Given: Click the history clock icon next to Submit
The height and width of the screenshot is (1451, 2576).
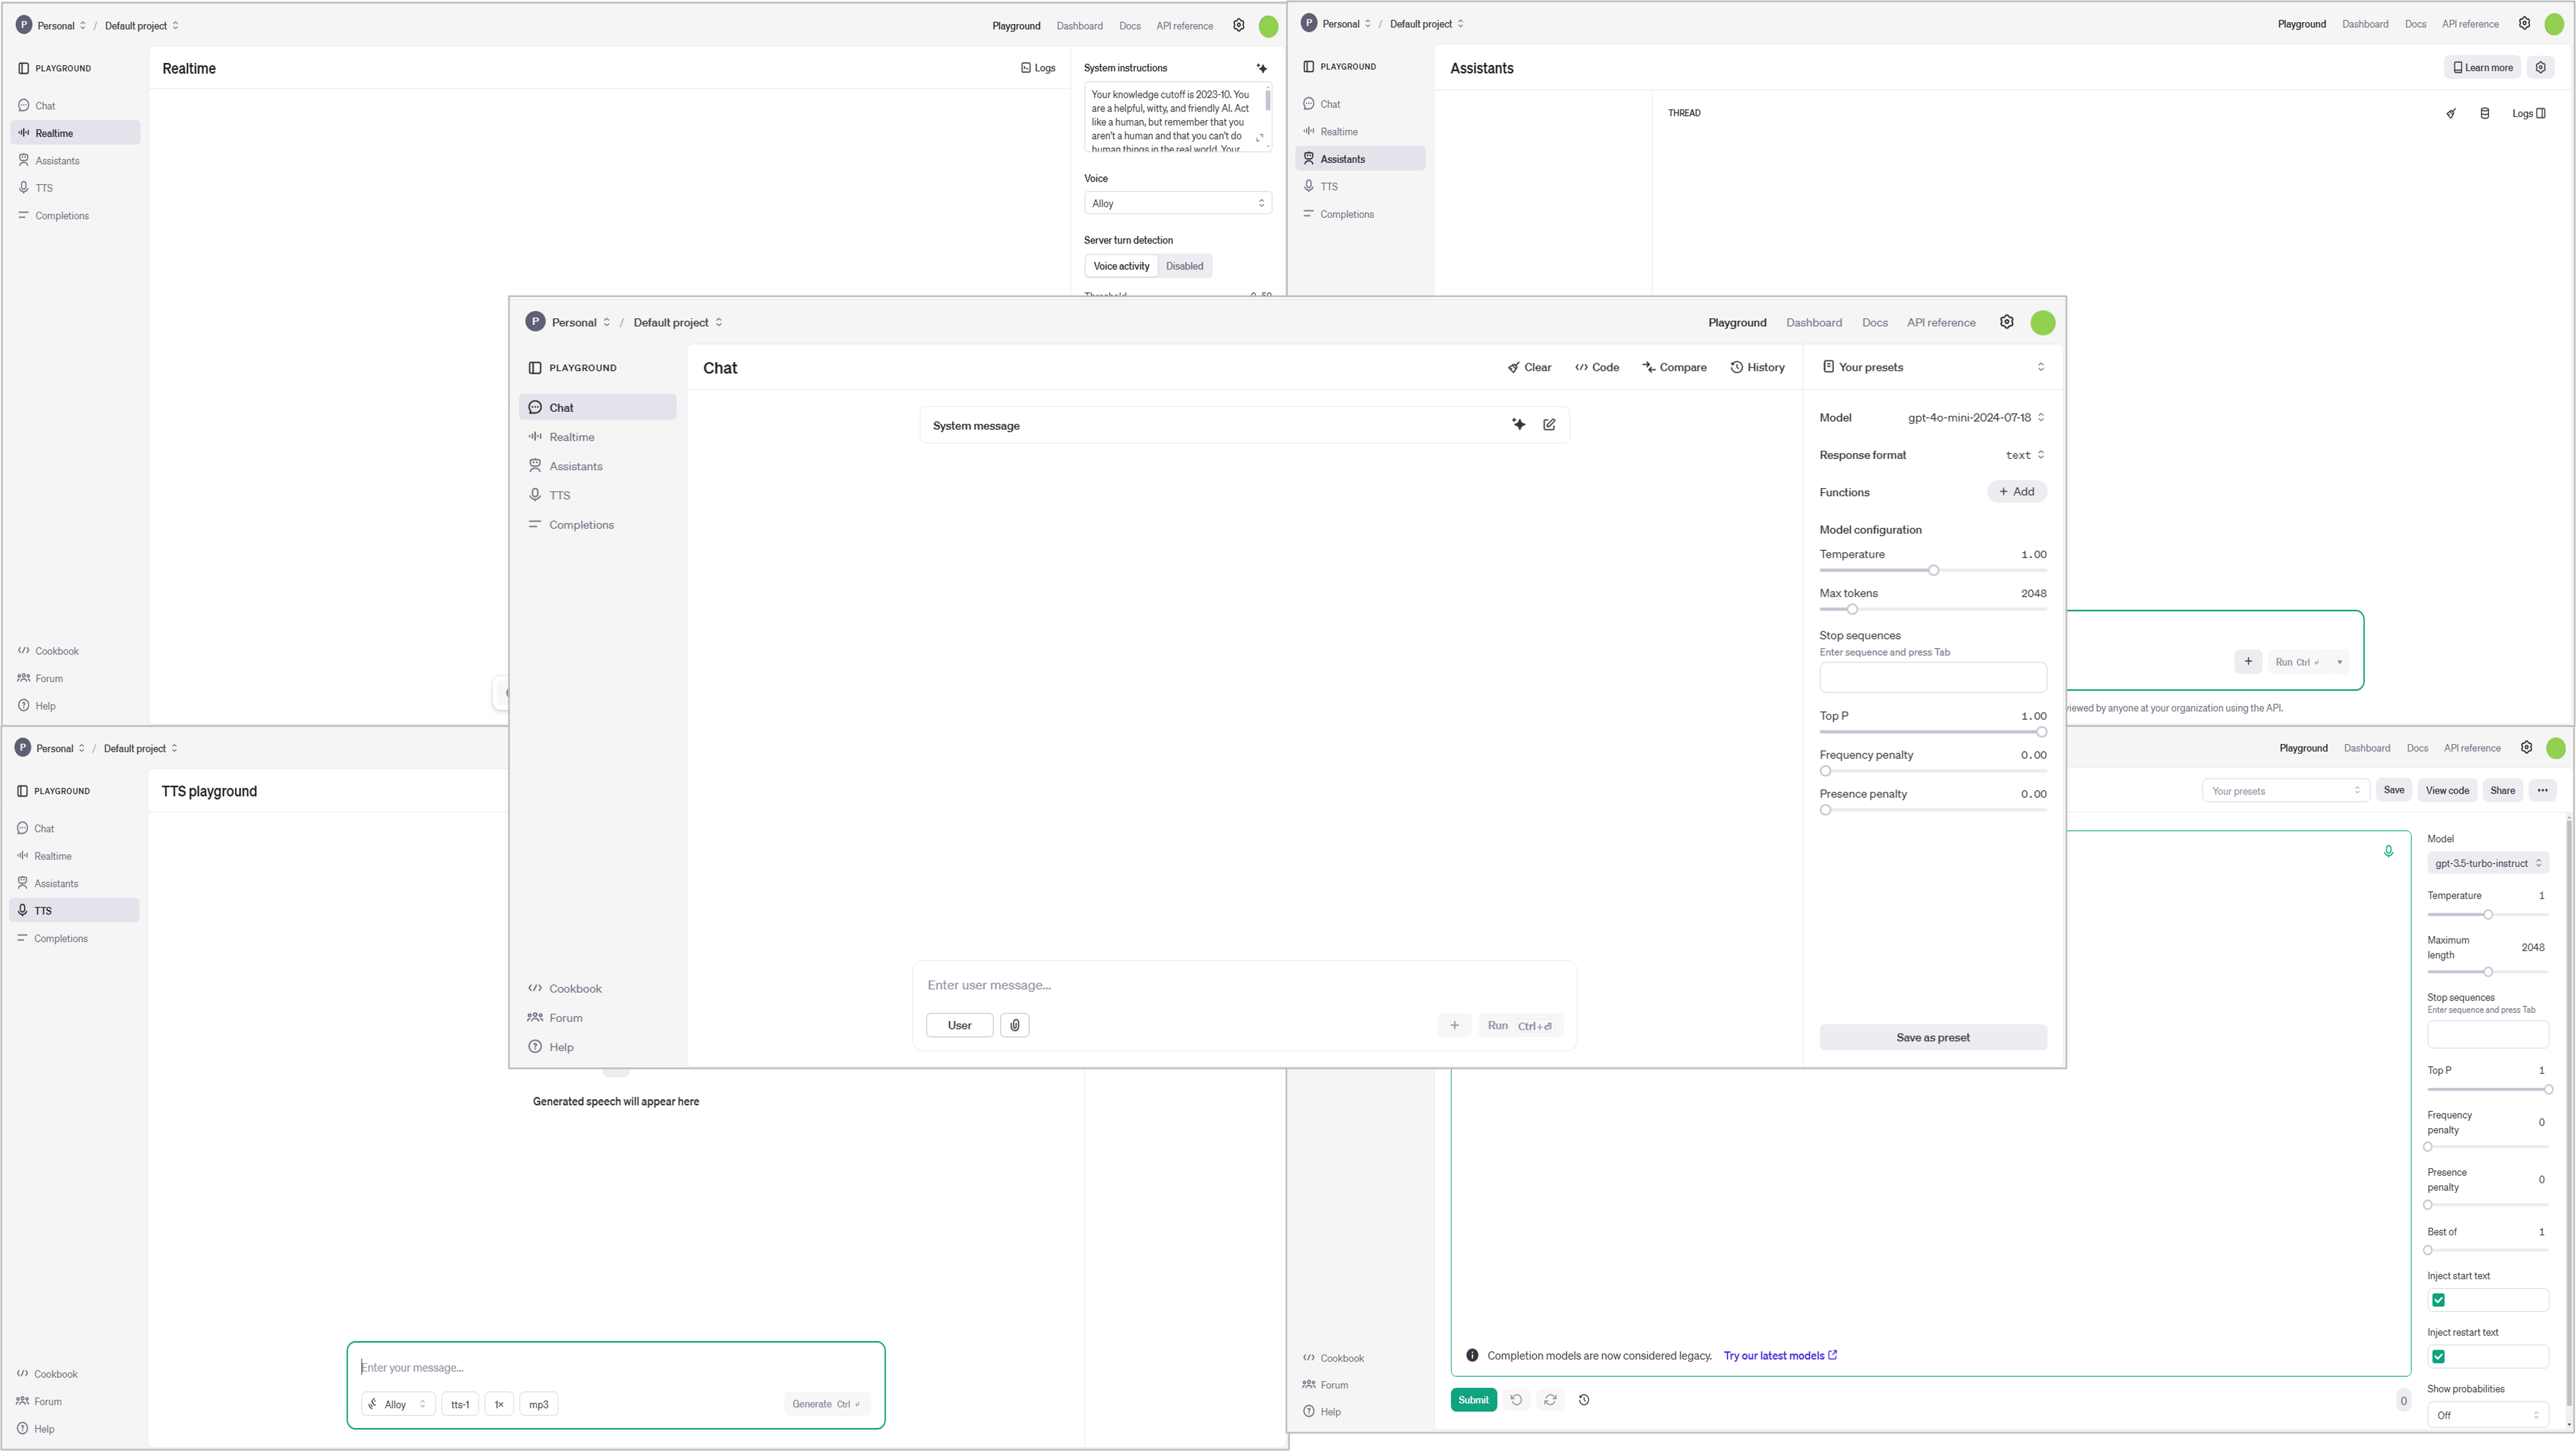Looking at the screenshot, I should 1584,1400.
